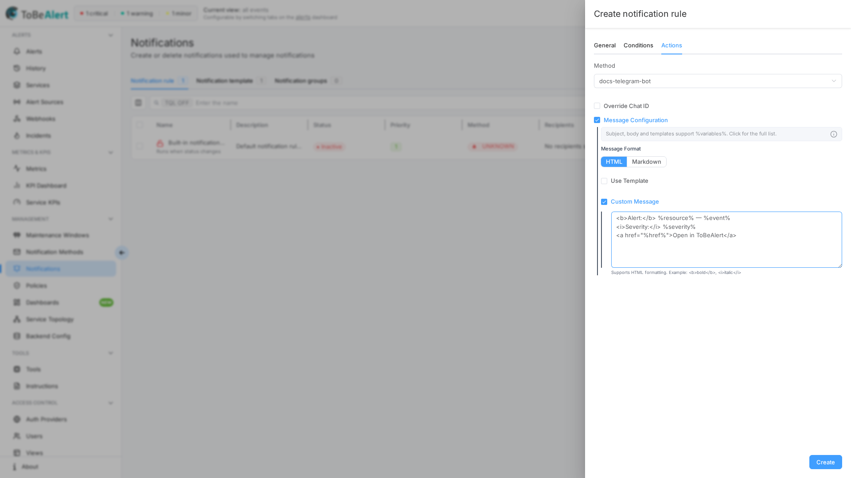This screenshot has height=478, width=851.
Task: Open the Incidents flame icon
Action: 17,135
